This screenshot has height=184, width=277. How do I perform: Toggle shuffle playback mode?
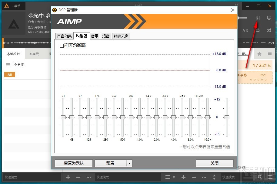(x=269, y=30)
